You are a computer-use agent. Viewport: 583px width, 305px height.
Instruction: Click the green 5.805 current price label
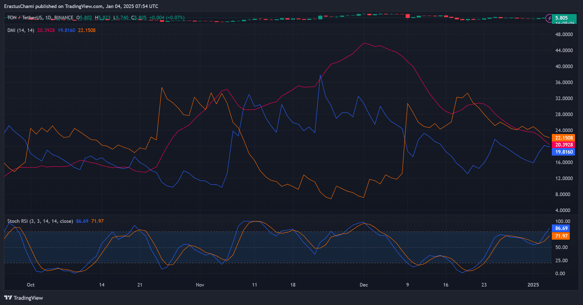(564, 18)
